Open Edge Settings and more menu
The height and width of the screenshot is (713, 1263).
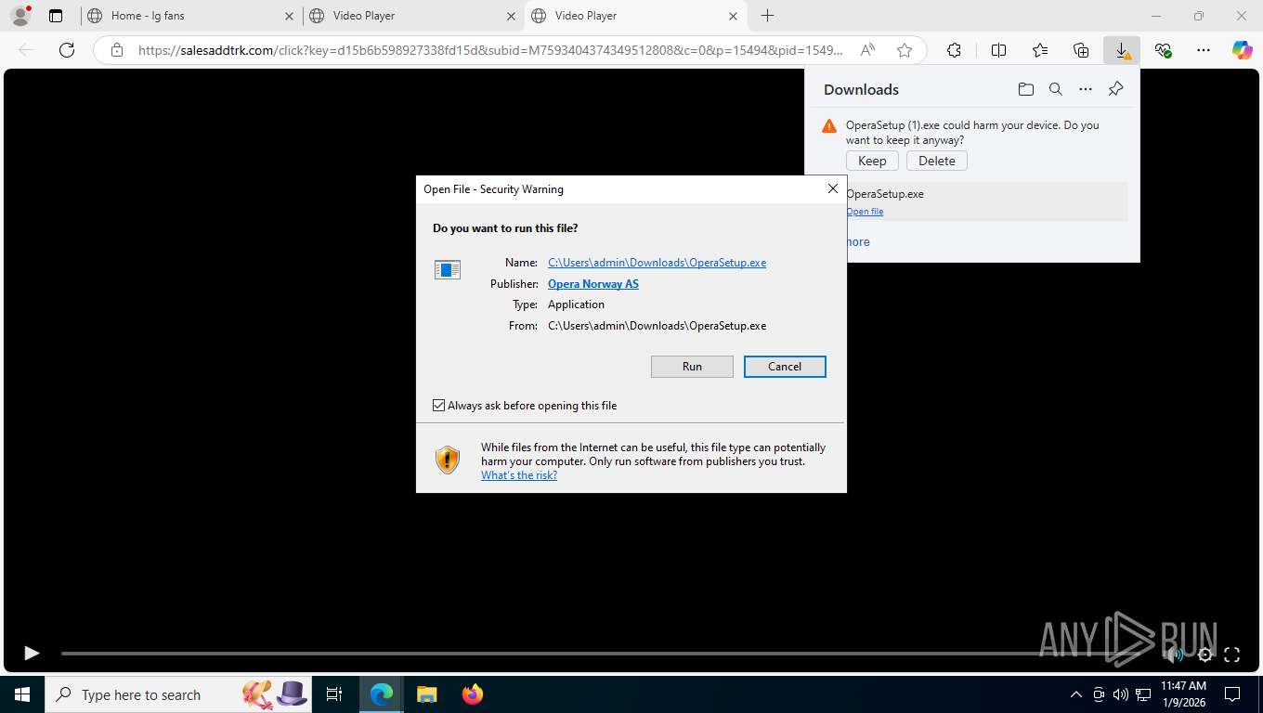[x=1204, y=50]
